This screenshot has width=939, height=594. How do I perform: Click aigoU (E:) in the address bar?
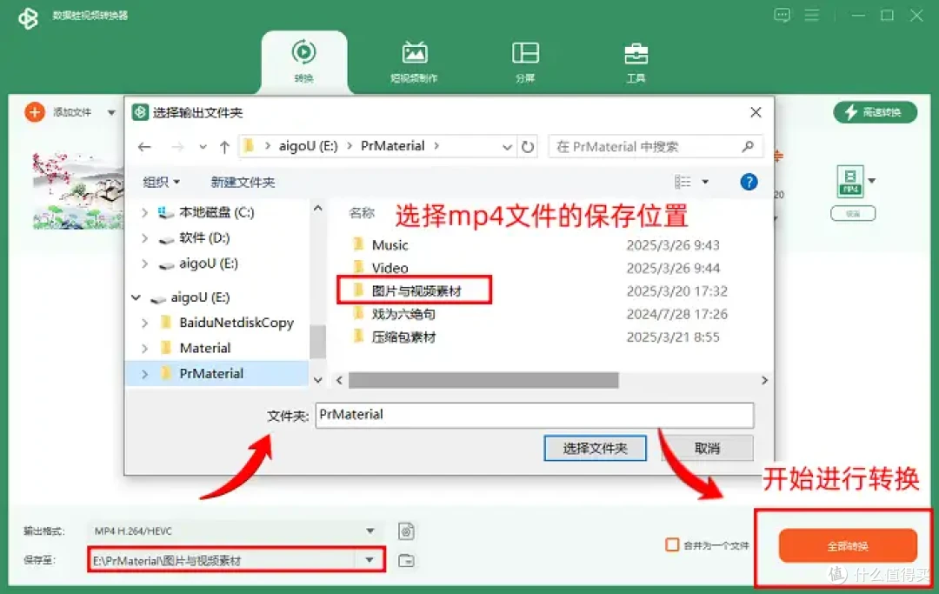(x=308, y=146)
